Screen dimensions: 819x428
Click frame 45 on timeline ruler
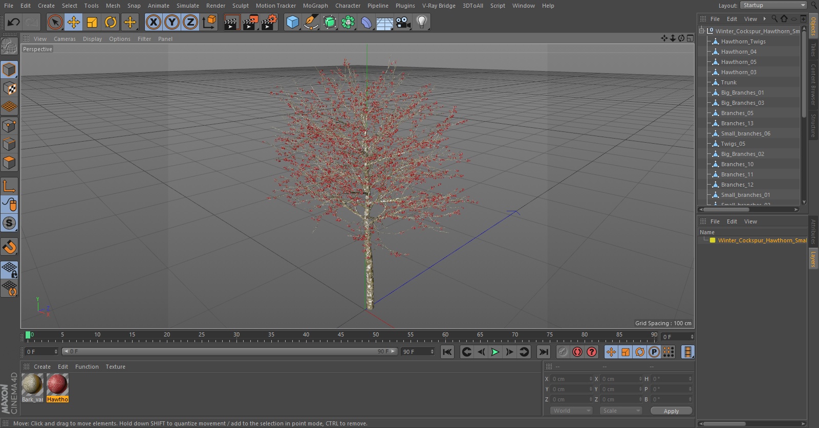tap(341, 336)
